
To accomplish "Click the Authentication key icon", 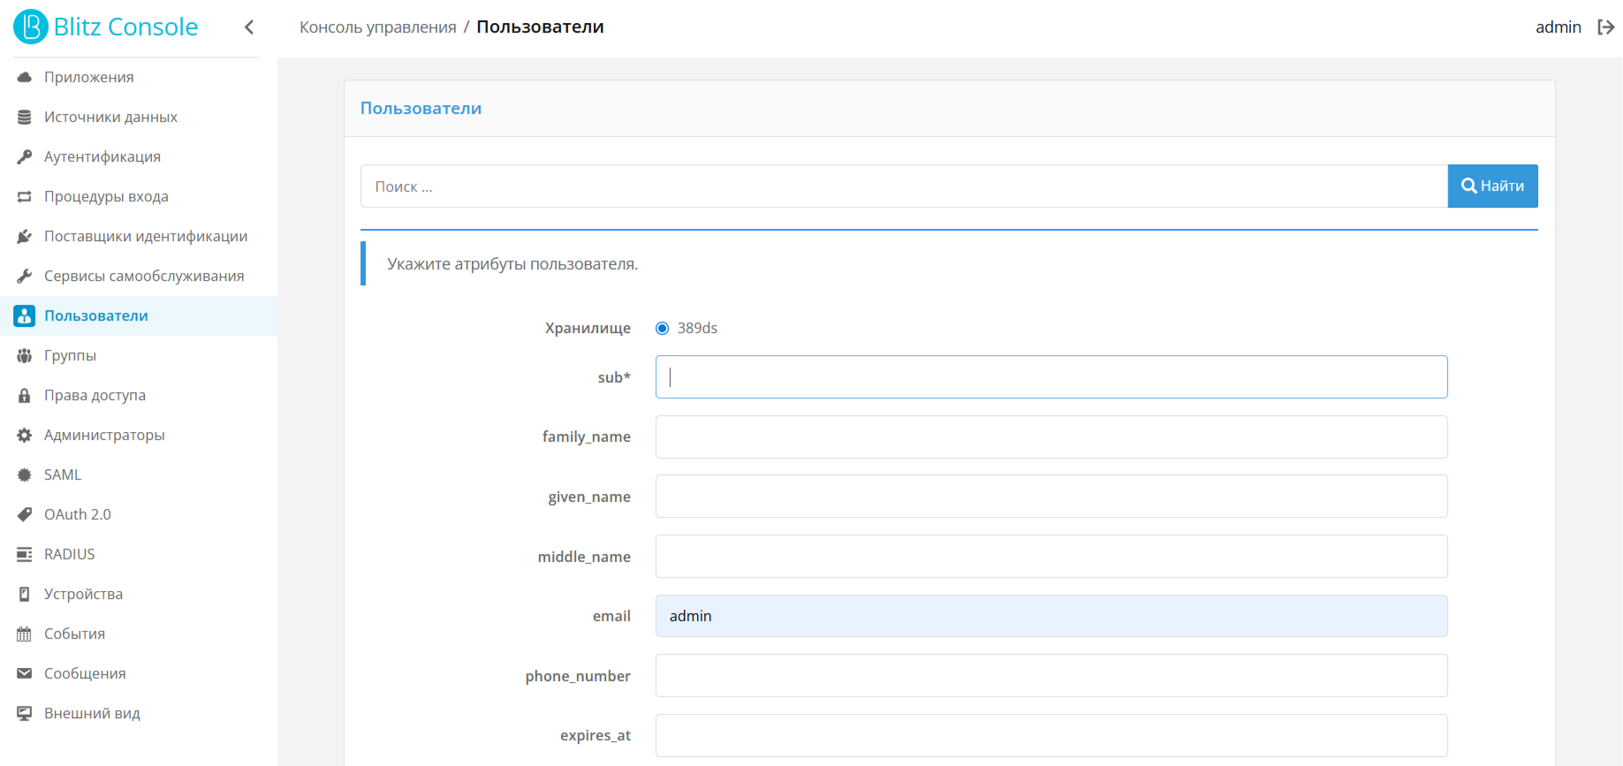I will [25, 157].
